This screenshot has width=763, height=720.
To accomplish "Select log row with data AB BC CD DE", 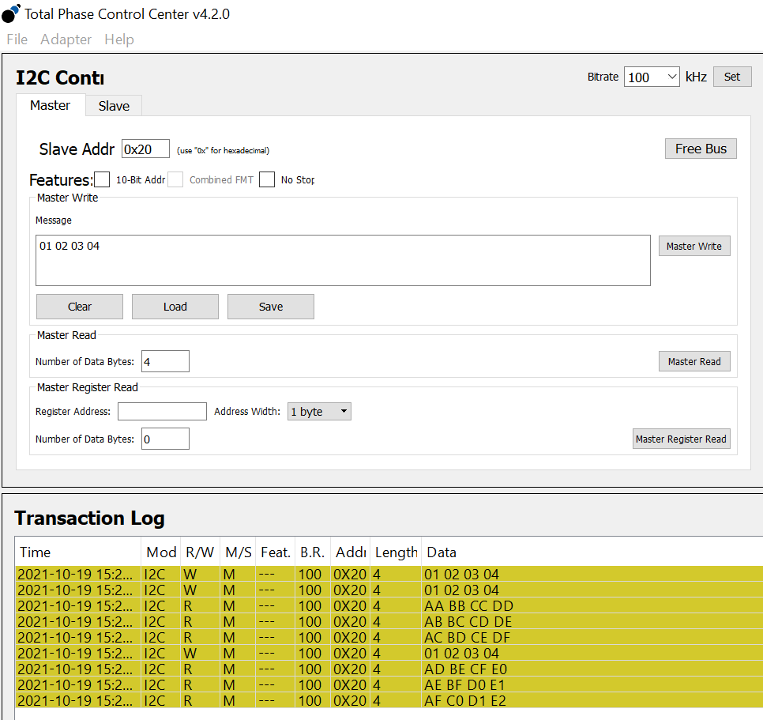I will [x=389, y=622].
